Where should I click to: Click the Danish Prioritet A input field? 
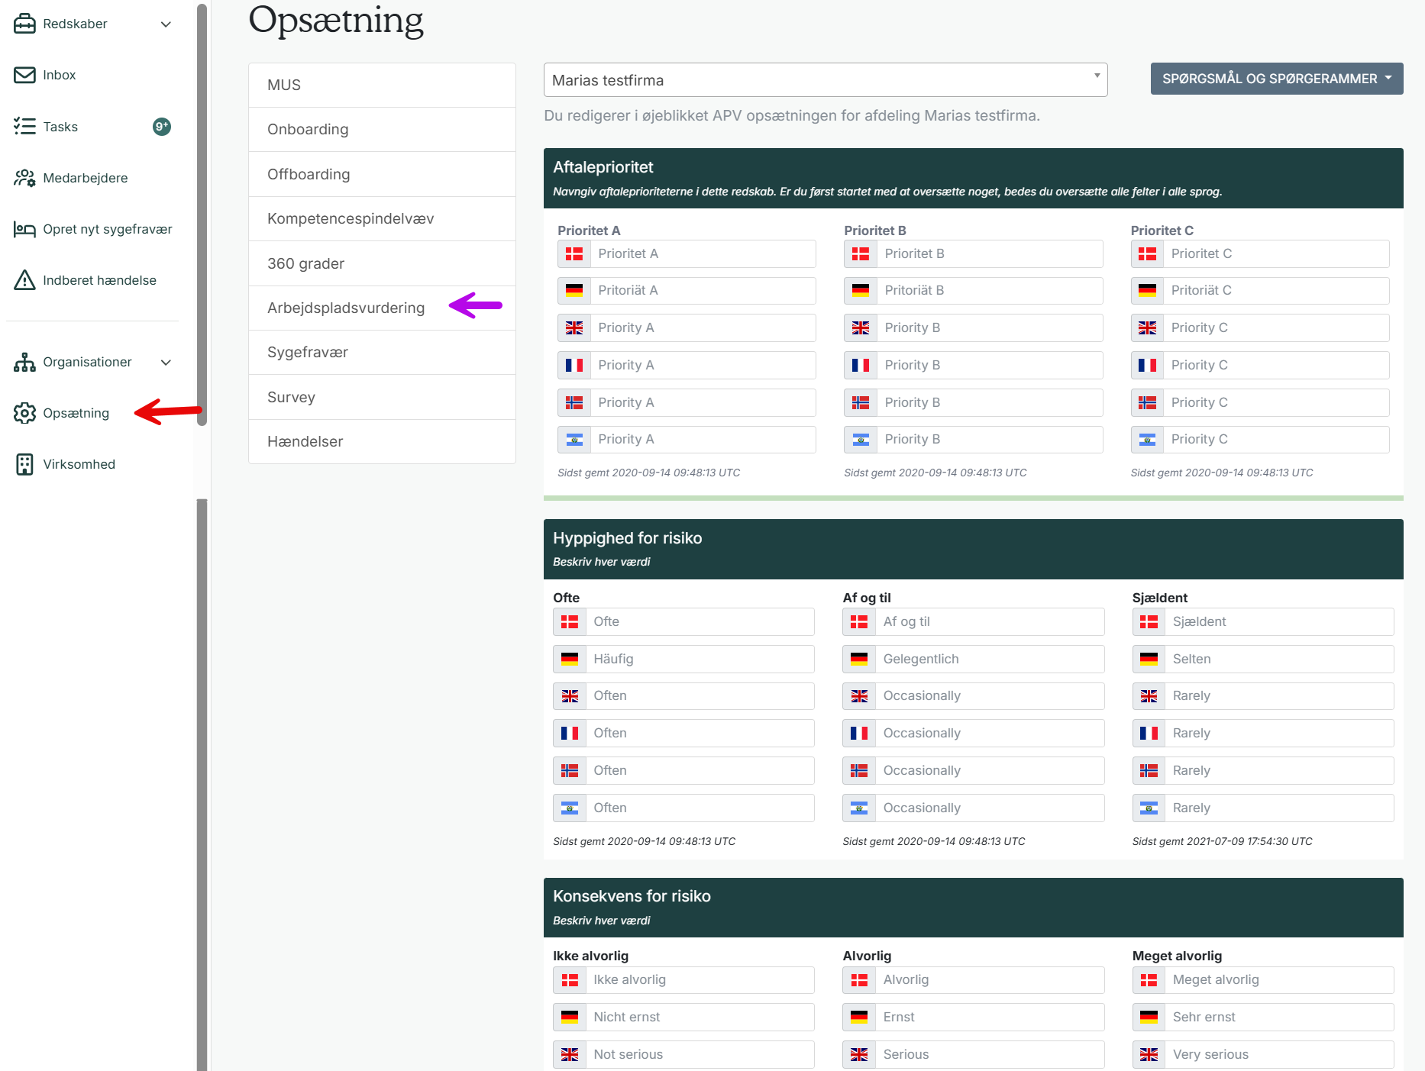click(x=703, y=253)
